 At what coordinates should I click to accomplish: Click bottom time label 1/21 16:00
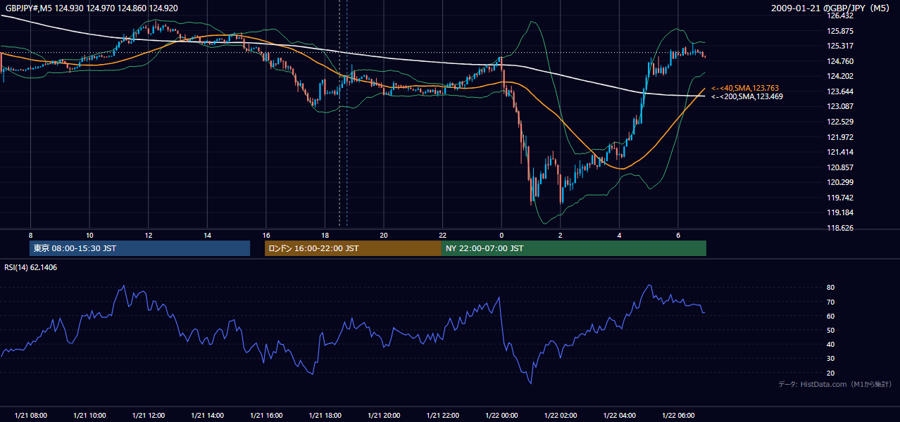(x=266, y=416)
